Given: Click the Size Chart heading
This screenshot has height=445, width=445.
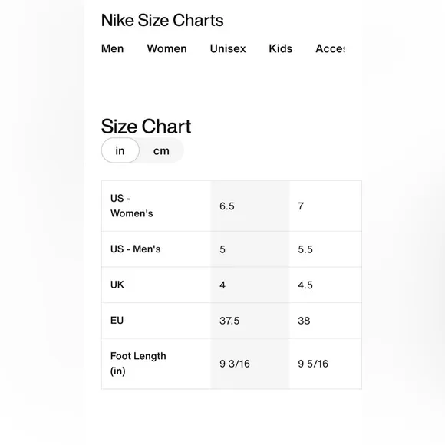Looking at the screenshot, I should 146,127.
